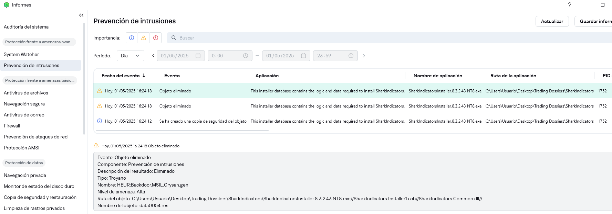Click Protección de datos group label

point(24,163)
